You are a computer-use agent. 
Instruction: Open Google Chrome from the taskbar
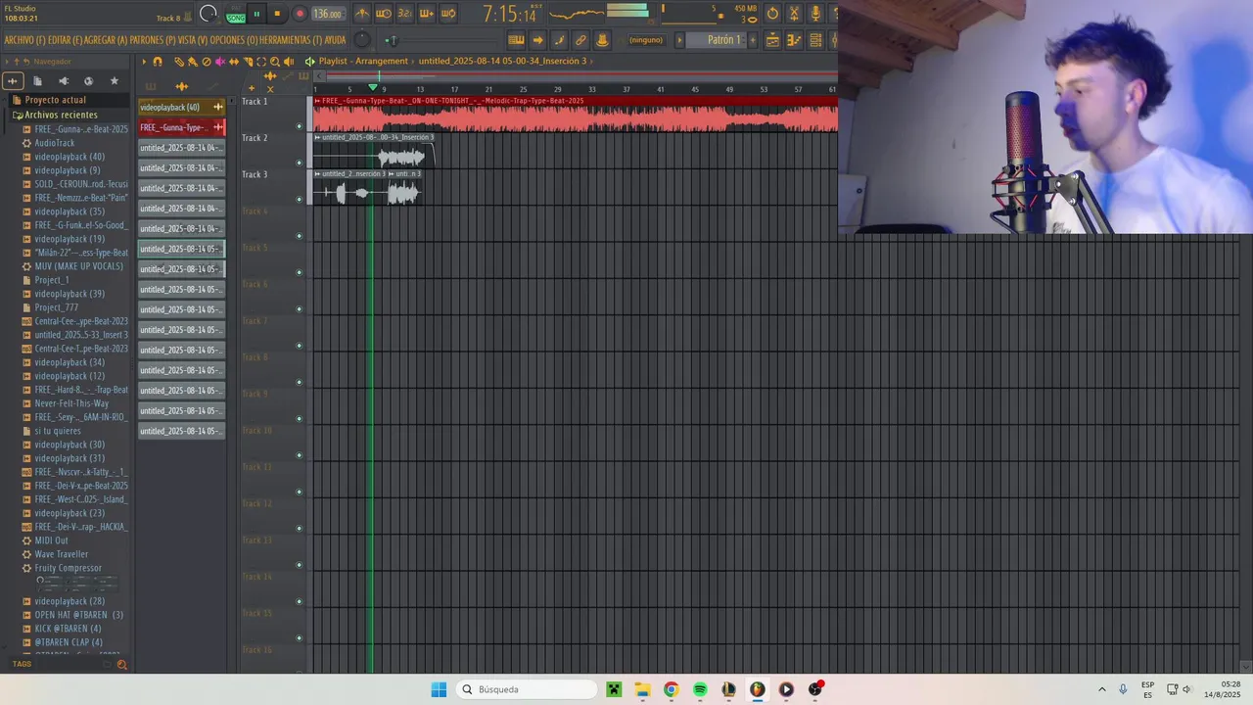(671, 689)
